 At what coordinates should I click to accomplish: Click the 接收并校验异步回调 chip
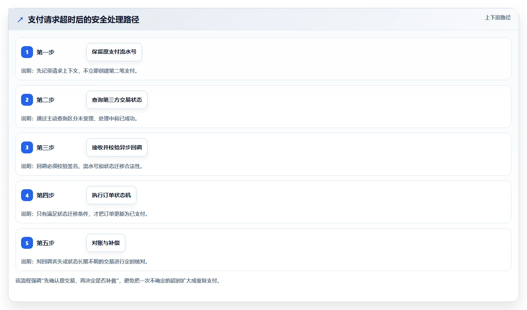pyautogui.click(x=117, y=147)
